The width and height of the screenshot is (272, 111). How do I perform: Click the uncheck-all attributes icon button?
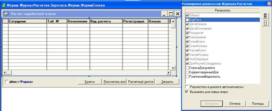pos(265,23)
